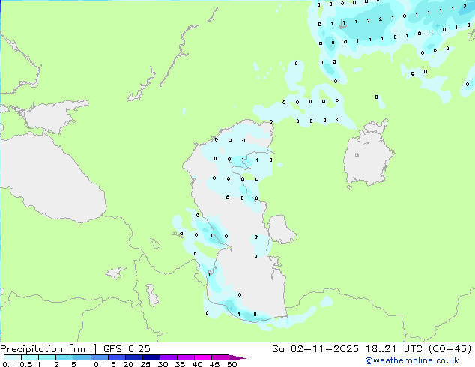Select the 5–10 mm legend color box
This screenshot has height=367, width=475.
(82, 357)
